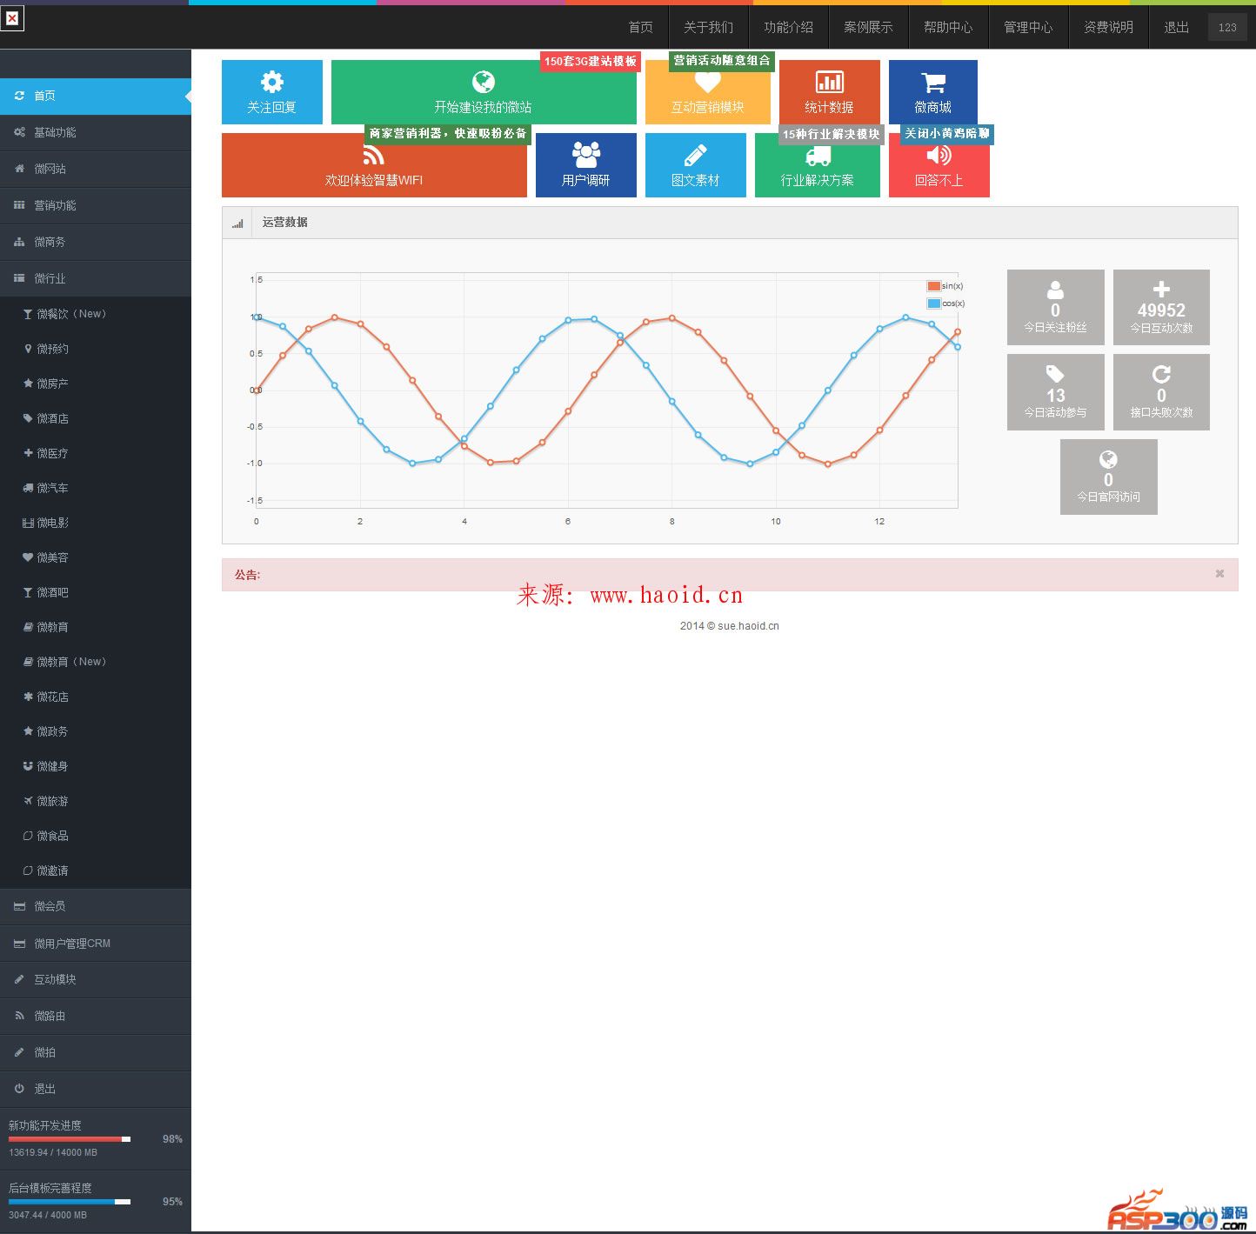Click the 今日关注粉丝 stat tile
1256x1234 pixels.
[x=1056, y=307]
